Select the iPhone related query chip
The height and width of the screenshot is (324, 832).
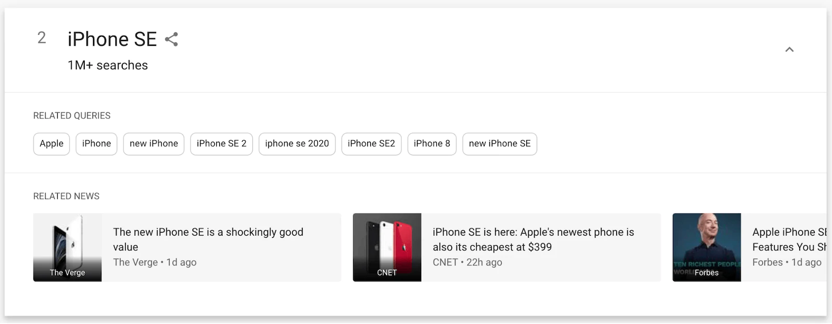pos(96,144)
